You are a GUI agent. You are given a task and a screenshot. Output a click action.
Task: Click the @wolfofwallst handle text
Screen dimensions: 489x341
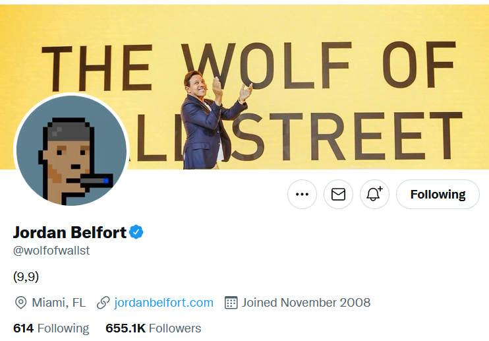[51, 251]
